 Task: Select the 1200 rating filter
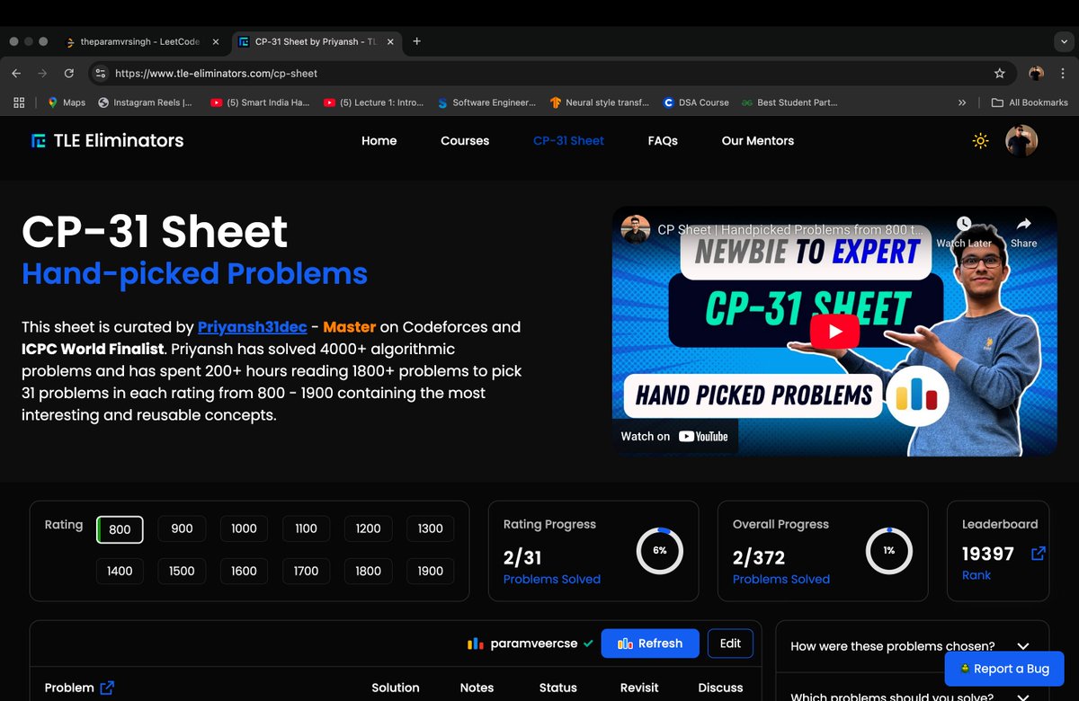click(x=368, y=528)
